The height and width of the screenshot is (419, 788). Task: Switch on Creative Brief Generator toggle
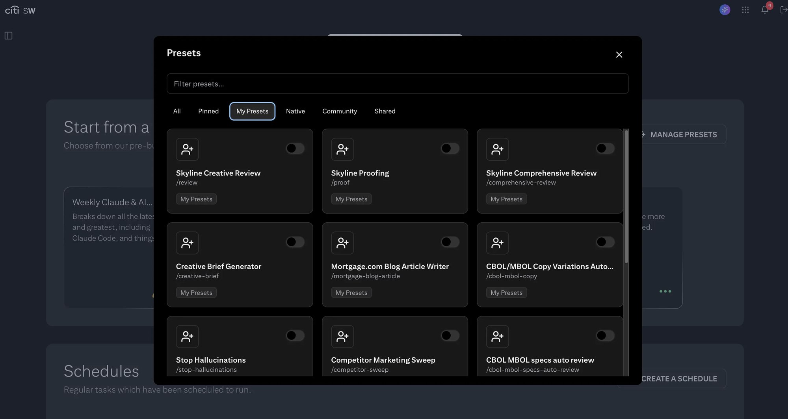295,242
